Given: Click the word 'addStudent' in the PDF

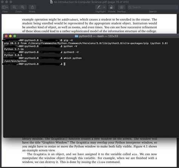Looking at the screenshot, I should pyautogui.click(x=70, y=20).
